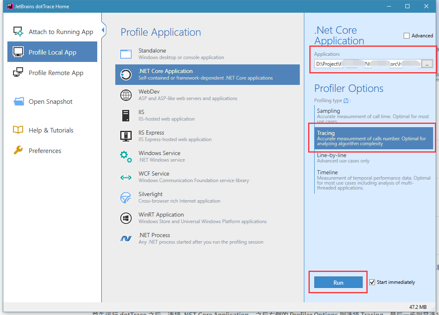Click the WinRT Application Windows logo icon
439x315 pixels.
126,218
